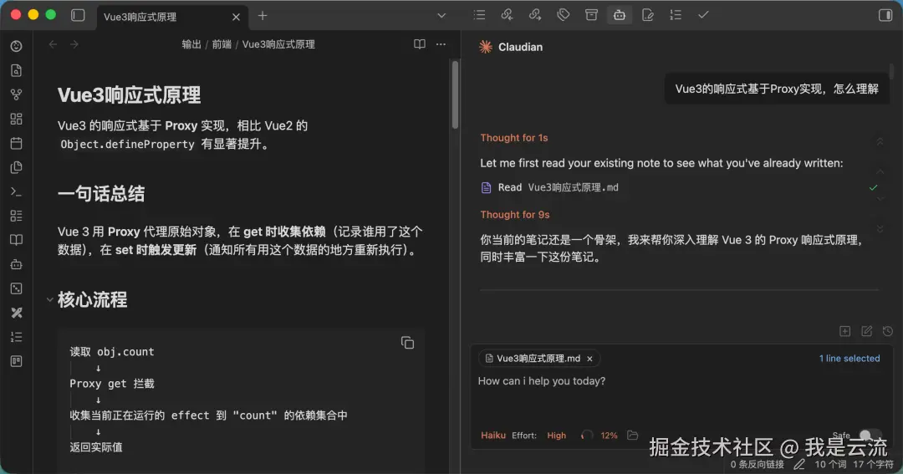Screen dimensions: 903x474
Task: Close the Vue3响应式原理 tab
Action: [236, 18]
